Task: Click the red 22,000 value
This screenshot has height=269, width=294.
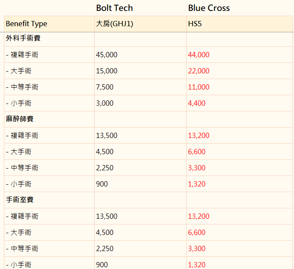Action: (198, 71)
